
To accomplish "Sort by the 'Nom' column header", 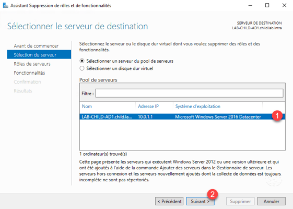I will point(87,107).
